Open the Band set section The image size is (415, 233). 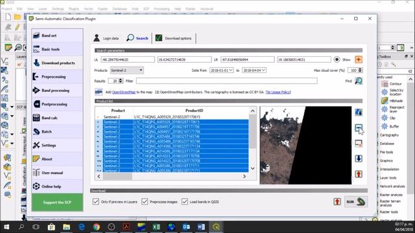tap(57, 36)
